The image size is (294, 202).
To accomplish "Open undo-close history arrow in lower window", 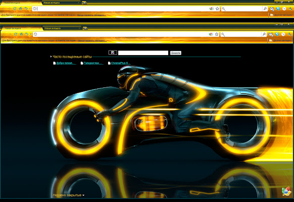I will pyautogui.click(x=30, y=34).
